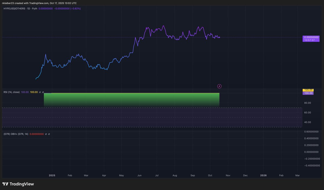Click the yellow 100.00 value in RSI legend
This screenshot has height=190, width=324.
point(34,92)
